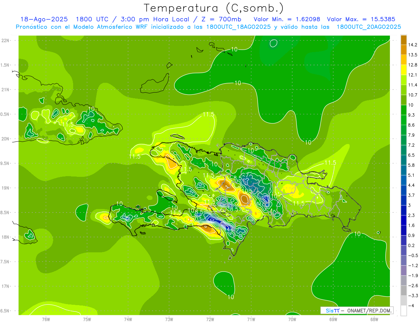The width and height of the screenshot is (420, 324).
Task: Click the 68W longitude axis label
Action: click(x=374, y=319)
